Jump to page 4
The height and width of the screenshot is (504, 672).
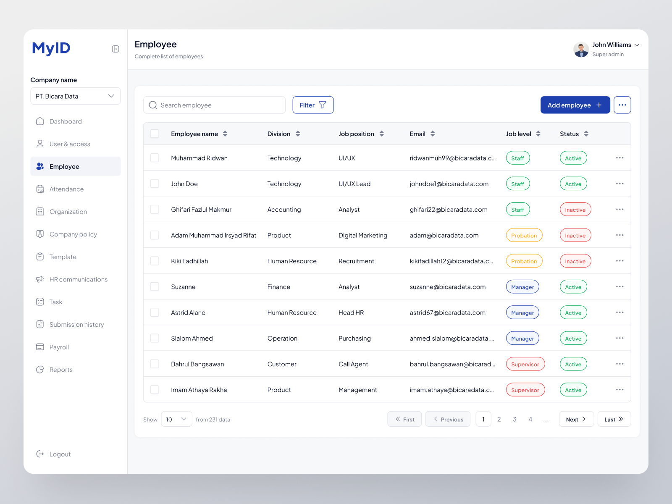[530, 419]
